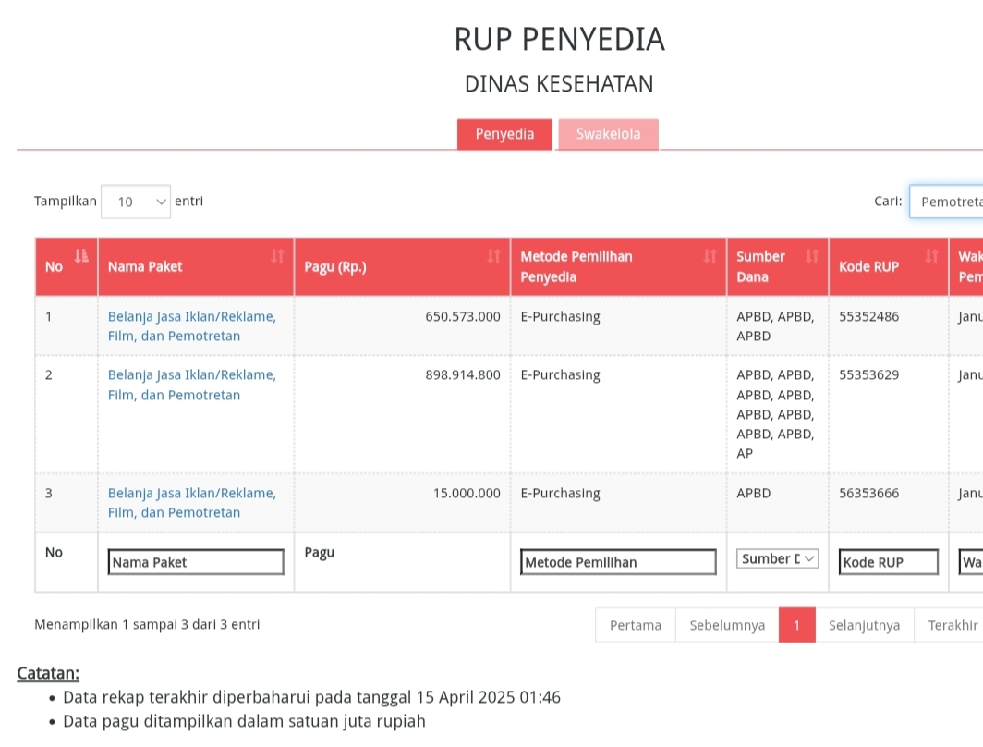Image resolution: width=983 pixels, height=747 pixels.
Task: Expand the Sumber Dana filter dropdown
Action: tap(777, 558)
